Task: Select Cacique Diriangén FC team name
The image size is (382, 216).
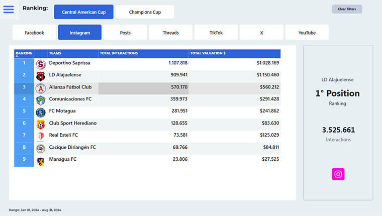Action: [72, 147]
